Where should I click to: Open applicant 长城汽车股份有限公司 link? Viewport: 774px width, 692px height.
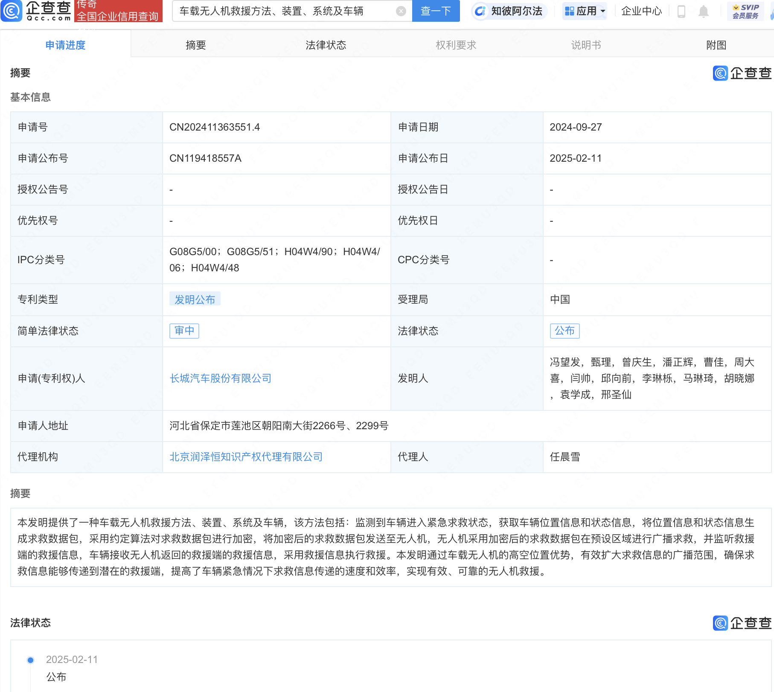[x=221, y=378]
